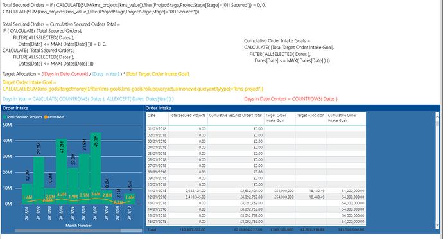Select the 01/01/2018 date cell

coord(157,128)
